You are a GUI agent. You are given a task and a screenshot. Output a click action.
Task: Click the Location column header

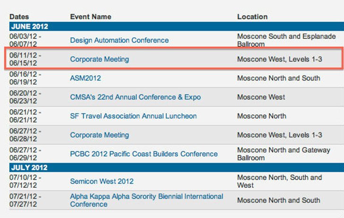[x=252, y=17]
